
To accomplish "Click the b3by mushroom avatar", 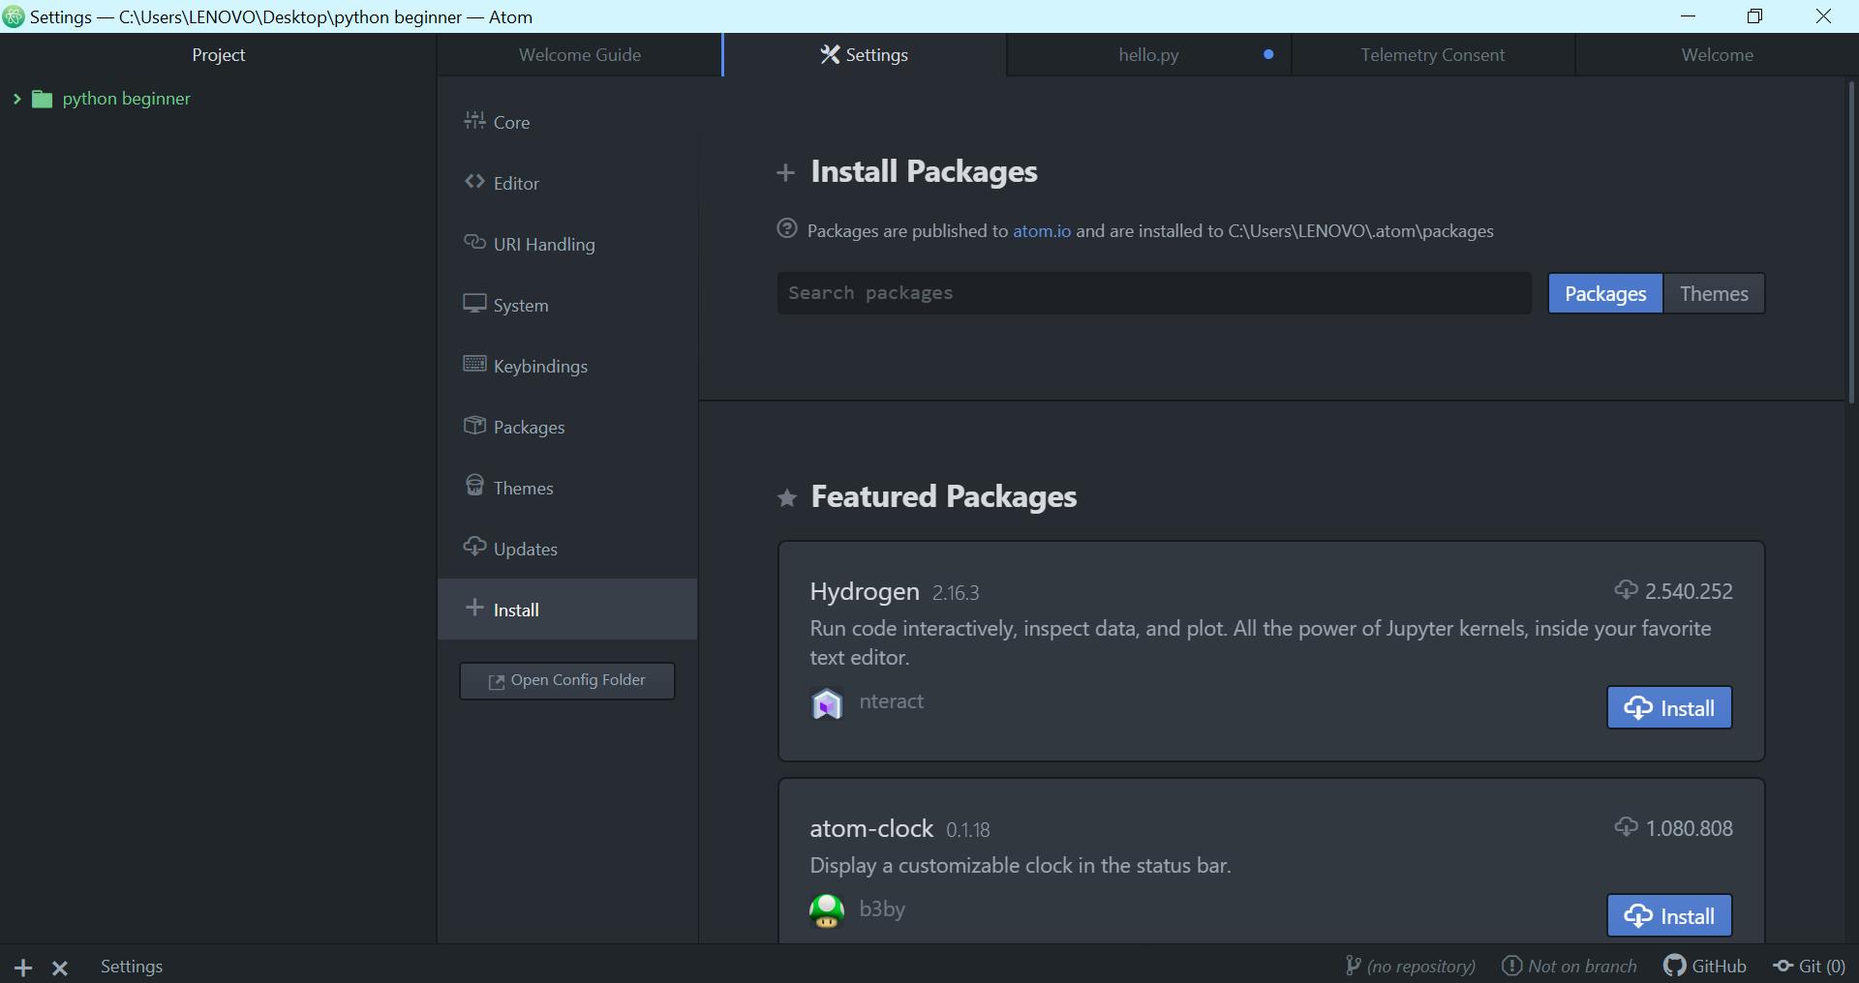I will click(827, 911).
